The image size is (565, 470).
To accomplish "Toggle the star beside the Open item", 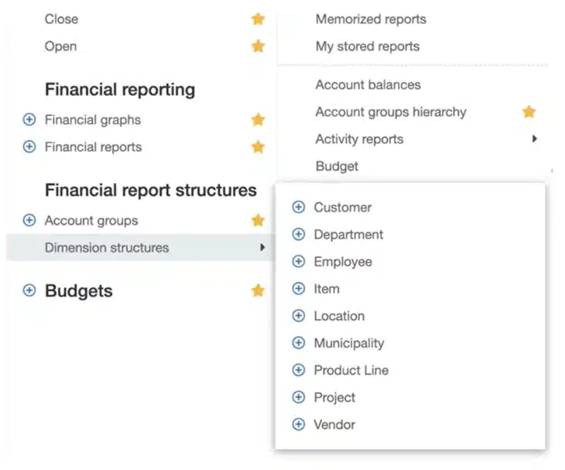I will 258,46.
